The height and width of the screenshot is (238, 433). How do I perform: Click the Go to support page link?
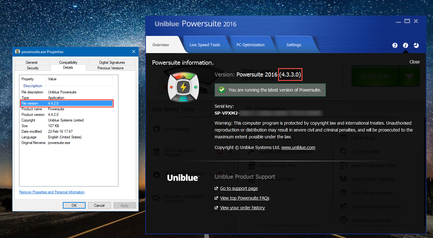tap(239, 188)
